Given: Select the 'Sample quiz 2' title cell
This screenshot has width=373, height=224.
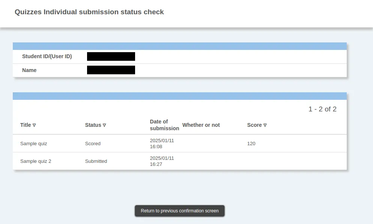Looking at the screenshot, I should click(36, 161).
